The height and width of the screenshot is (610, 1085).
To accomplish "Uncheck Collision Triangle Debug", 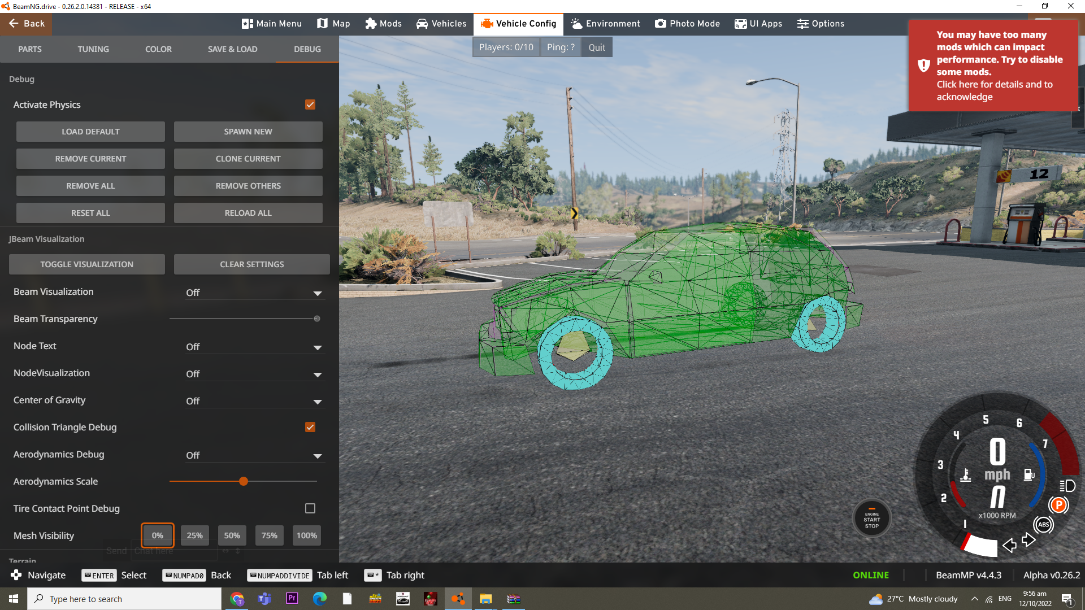I will coord(310,427).
